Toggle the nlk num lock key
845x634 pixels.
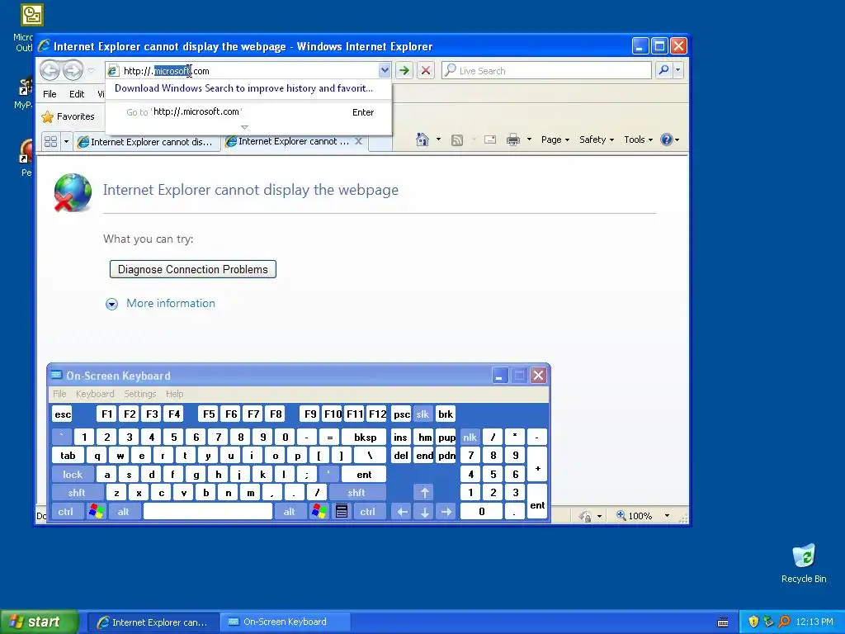[470, 438]
